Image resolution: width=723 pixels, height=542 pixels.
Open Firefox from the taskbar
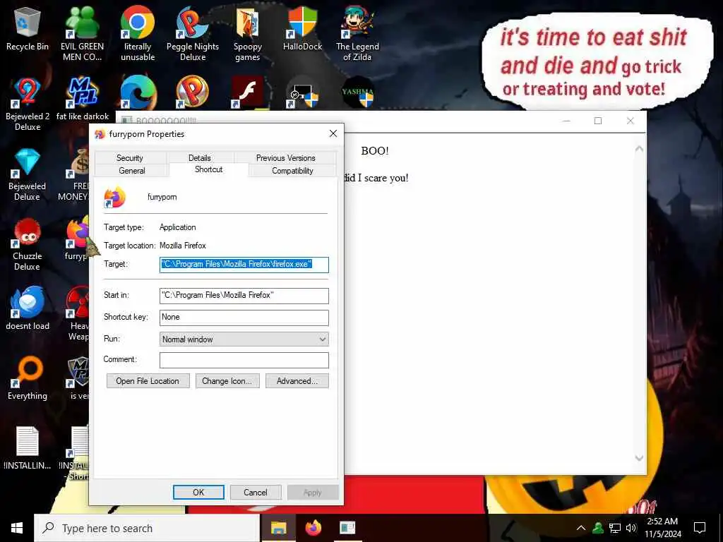313,528
